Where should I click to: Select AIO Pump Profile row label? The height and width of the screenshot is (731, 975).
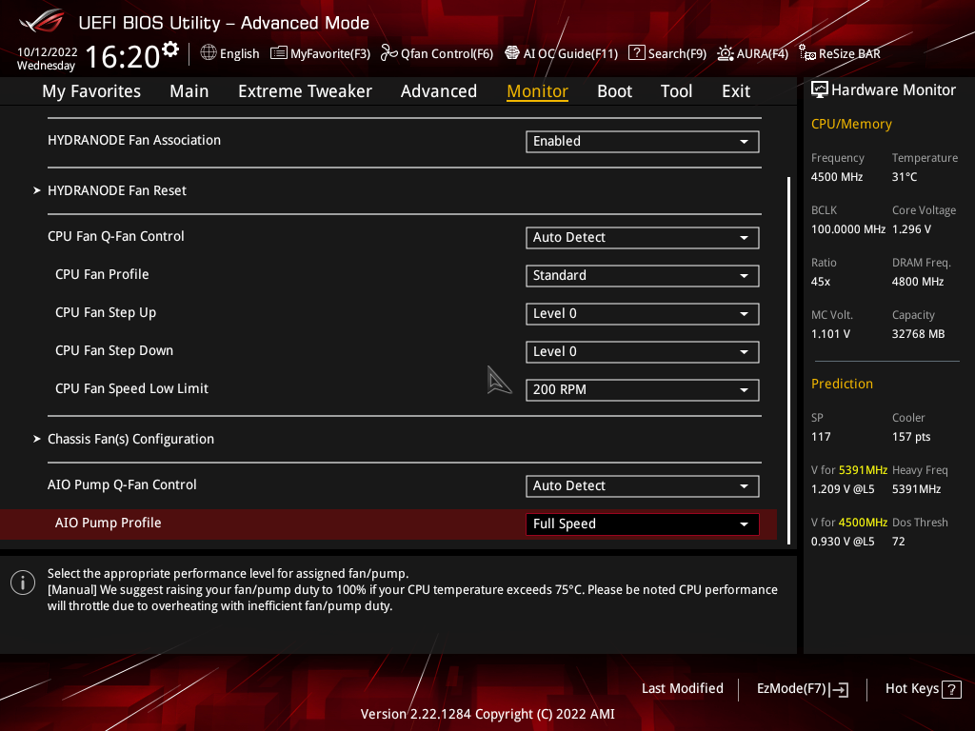[109, 523]
